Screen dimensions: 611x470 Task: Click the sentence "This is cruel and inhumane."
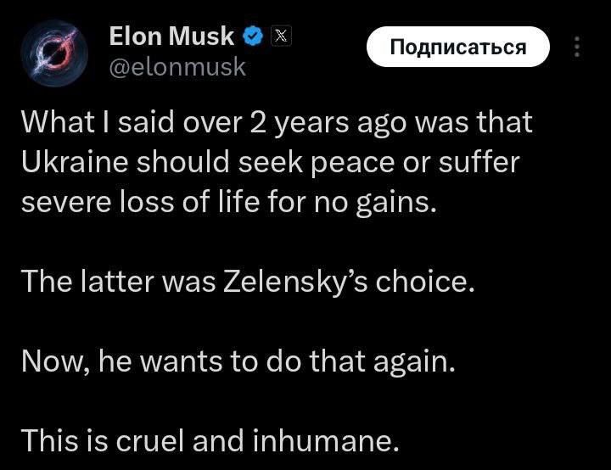210,441
